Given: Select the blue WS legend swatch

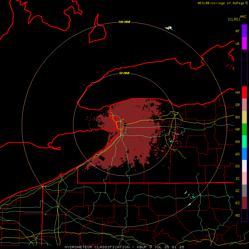Looking at the screenshot, I should click(244, 154).
